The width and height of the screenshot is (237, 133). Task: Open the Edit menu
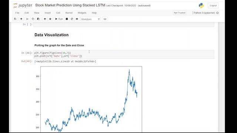27,13
